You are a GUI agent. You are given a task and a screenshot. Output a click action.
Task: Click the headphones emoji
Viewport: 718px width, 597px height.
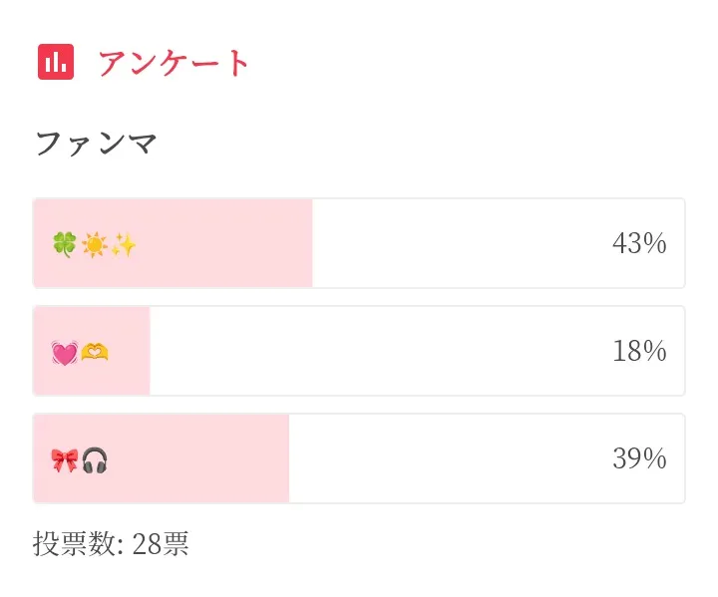tap(95, 459)
